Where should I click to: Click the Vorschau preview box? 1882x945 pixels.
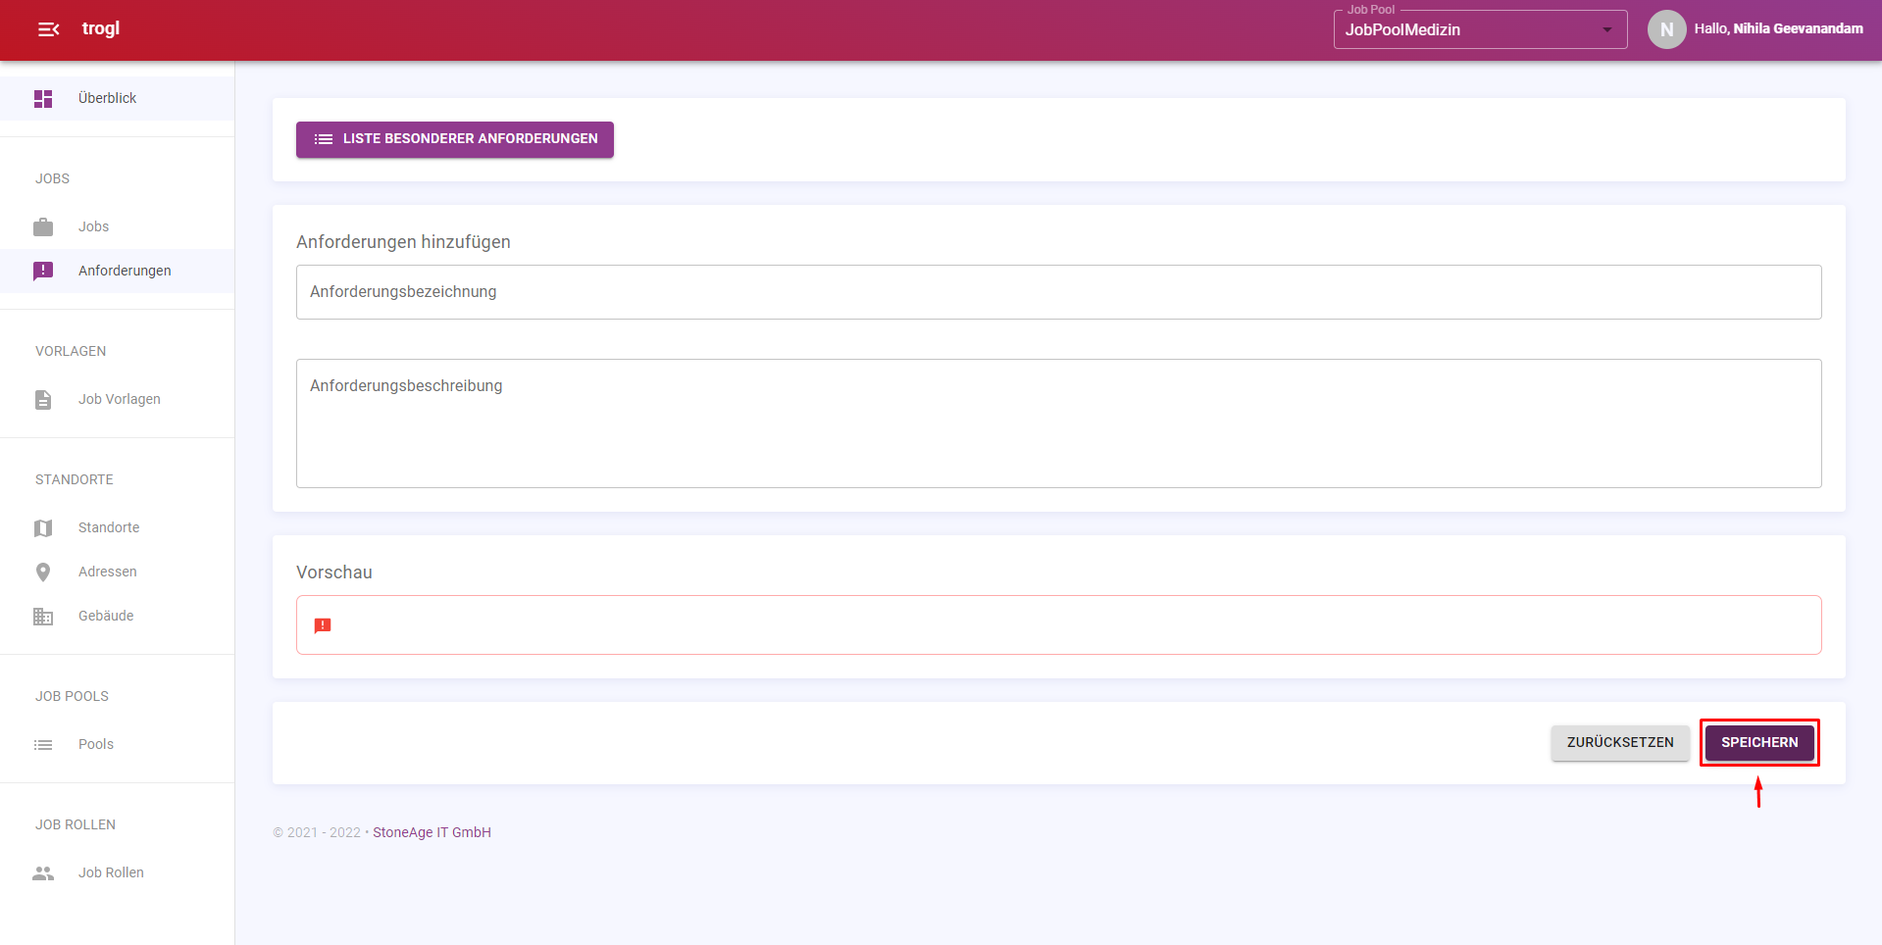click(x=1058, y=625)
